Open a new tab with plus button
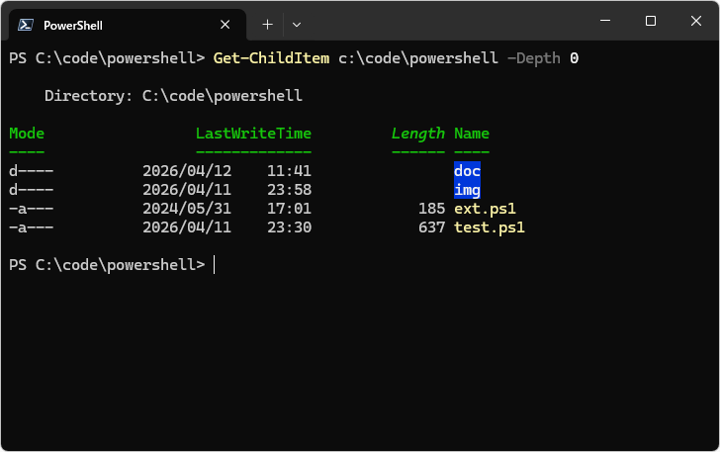Viewport: 720px width, 452px height. (267, 24)
